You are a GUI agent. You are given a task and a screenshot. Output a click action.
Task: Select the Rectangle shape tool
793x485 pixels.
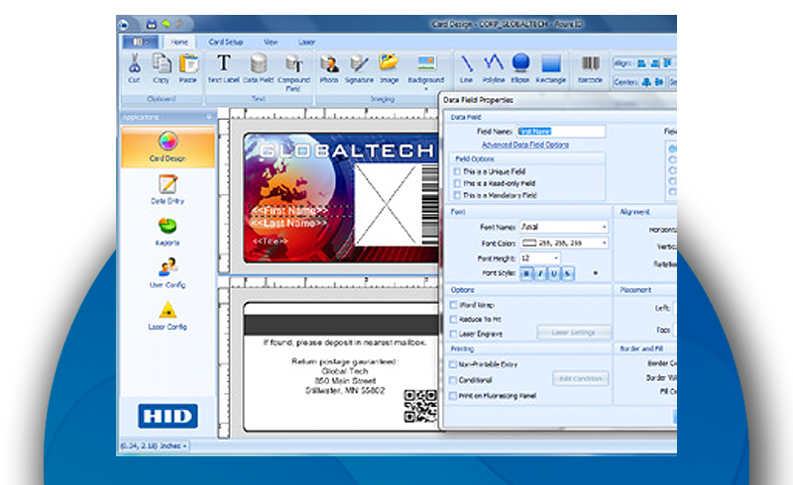pos(551,68)
